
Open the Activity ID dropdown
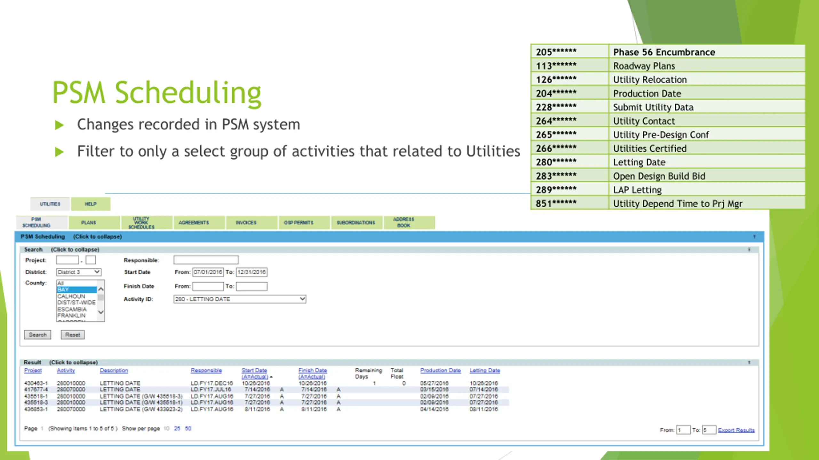click(240, 299)
